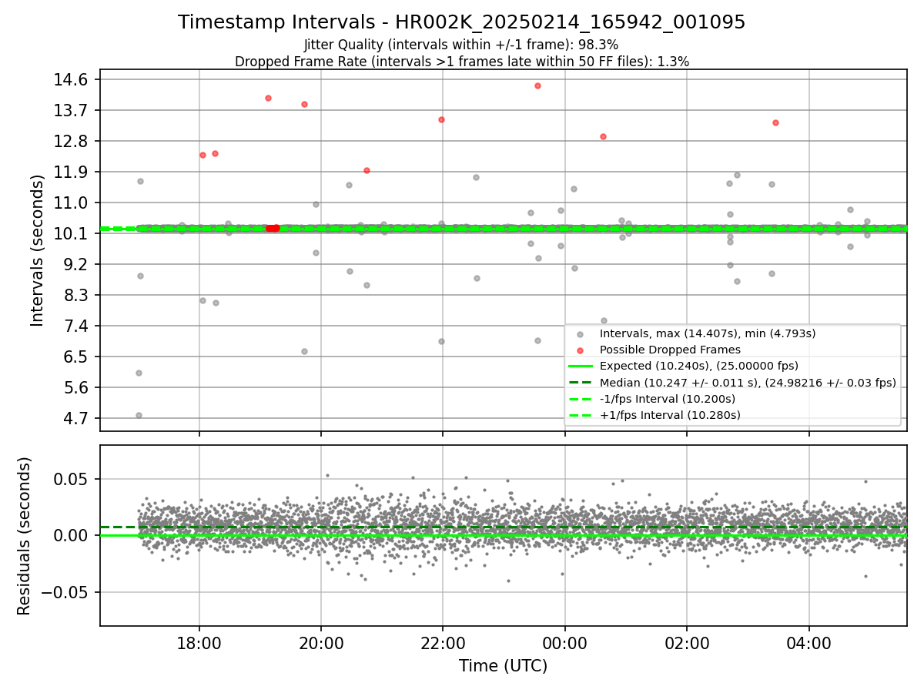Click the 0.00 residuals tick label
The width and height of the screenshot is (924, 693).
72,535
